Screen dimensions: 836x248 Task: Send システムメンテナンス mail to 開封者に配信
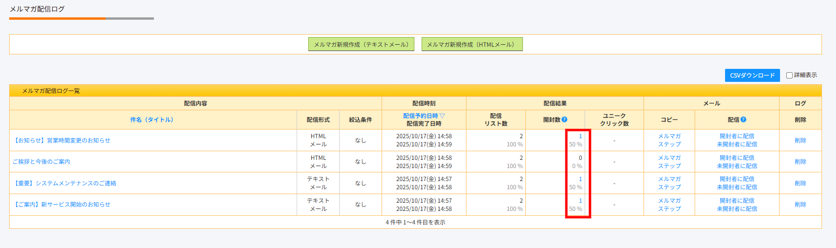point(737,179)
